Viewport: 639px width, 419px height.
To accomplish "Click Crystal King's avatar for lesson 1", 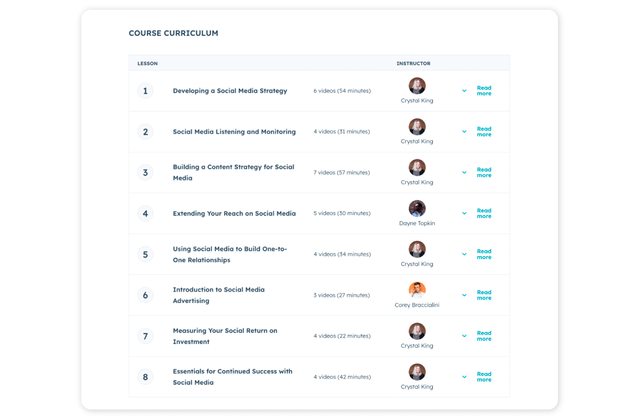I will point(417,85).
